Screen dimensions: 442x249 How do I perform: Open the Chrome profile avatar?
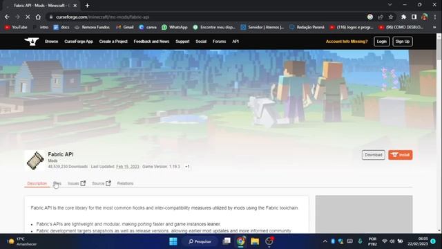tap(424, 17)
